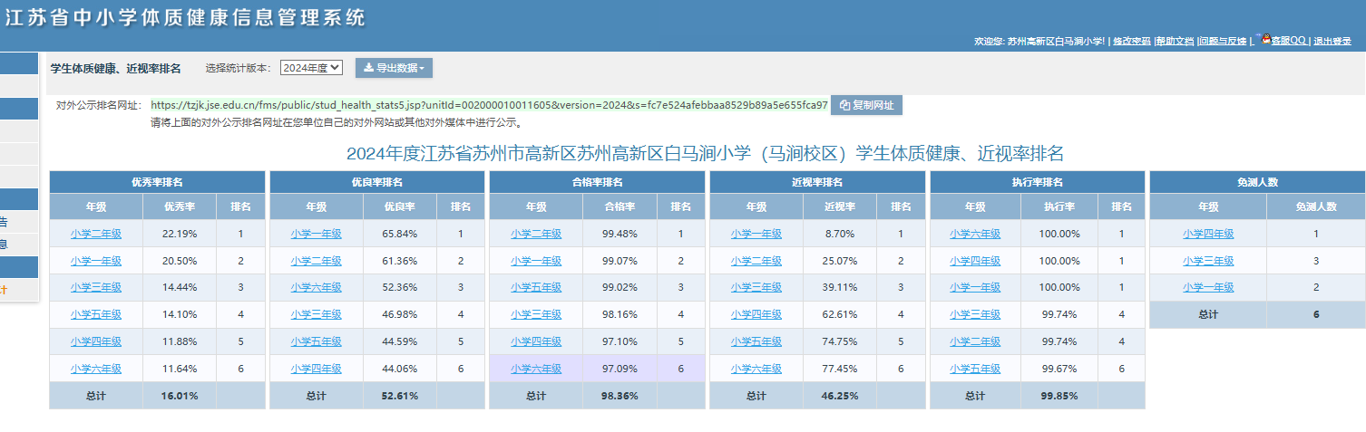This screenshot has height=432, width=1366.
Task: Open 小学一年级 in the 合格率排名 table
Action: (x=536, y=261)
